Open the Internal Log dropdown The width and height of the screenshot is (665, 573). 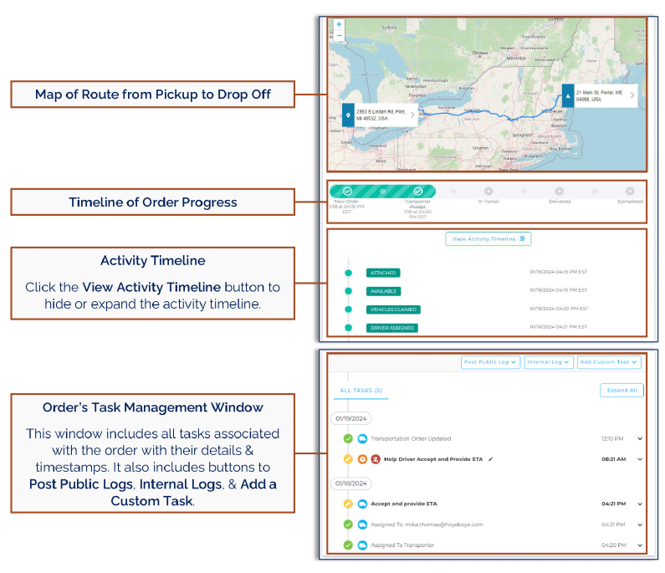point(549,362)
